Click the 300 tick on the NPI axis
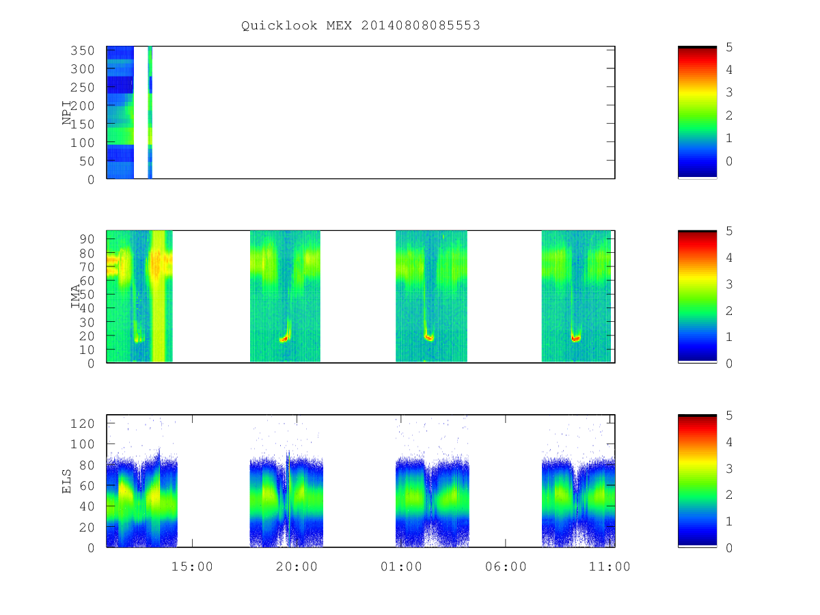 (83, 69)
